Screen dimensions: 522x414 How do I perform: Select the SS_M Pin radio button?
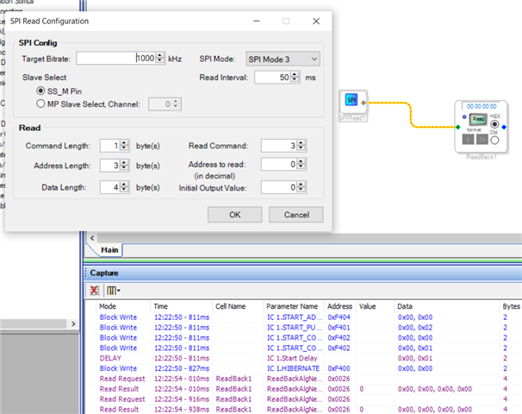point(40,91)
